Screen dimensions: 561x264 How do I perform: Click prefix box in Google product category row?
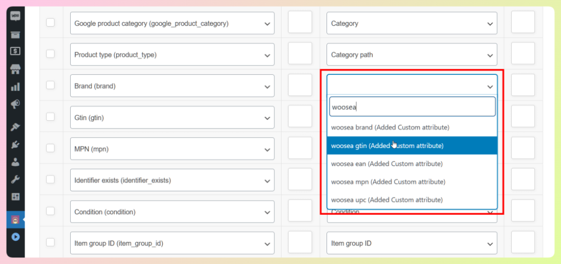(x=300, y=22)
